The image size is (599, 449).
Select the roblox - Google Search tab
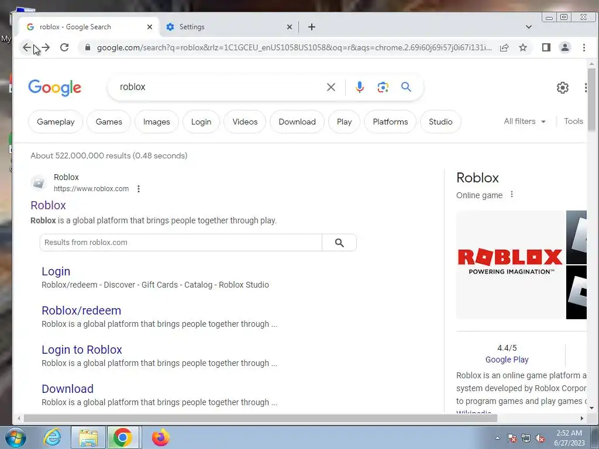coord(89,27)
